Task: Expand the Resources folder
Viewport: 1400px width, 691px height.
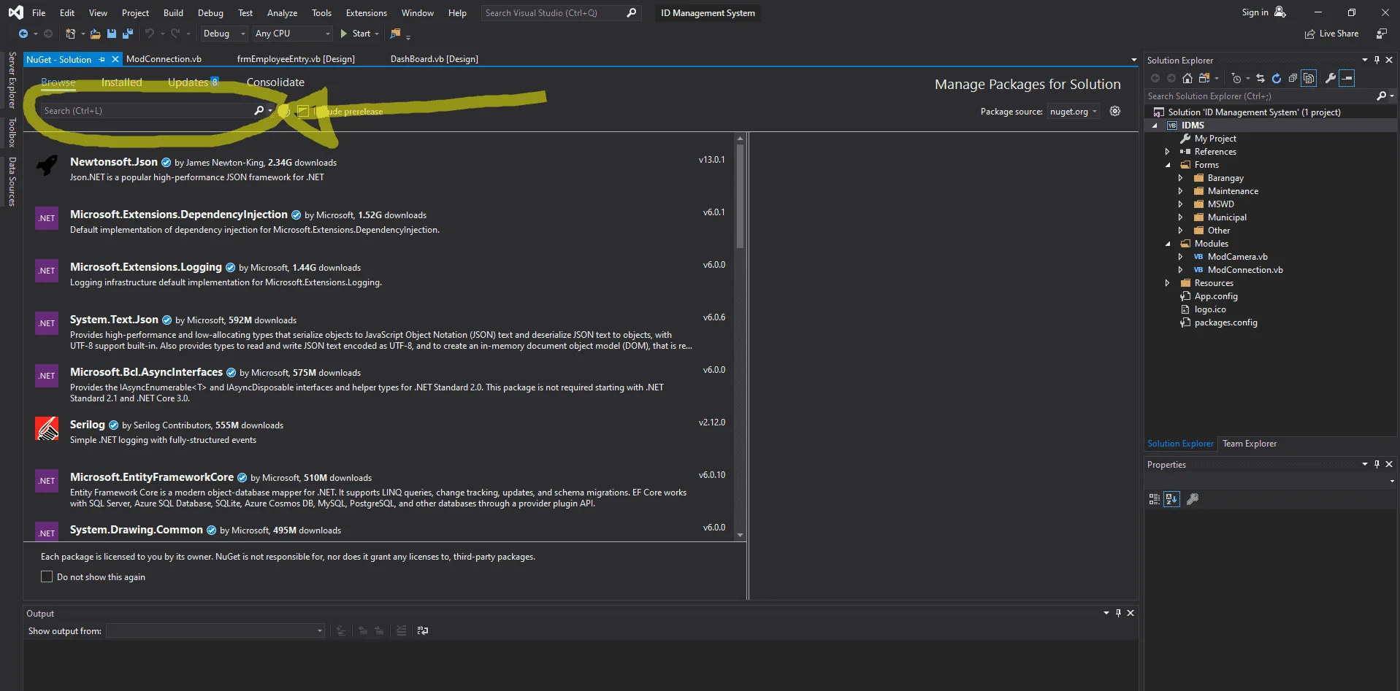Action: 1167,283
